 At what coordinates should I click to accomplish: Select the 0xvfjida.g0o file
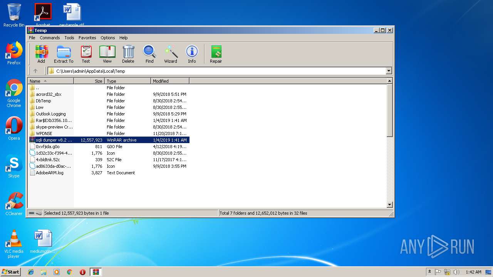click(x=109, y=147)
